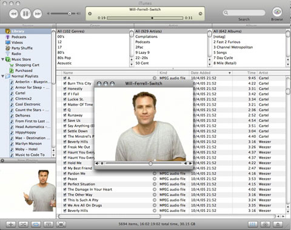The image size is (291, 230).
Task: Uncheck the song Luckie St.
Action: tap(65, 99)
